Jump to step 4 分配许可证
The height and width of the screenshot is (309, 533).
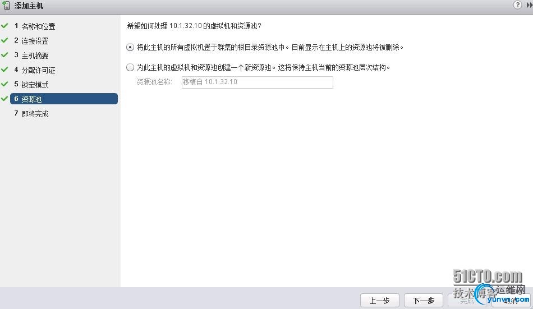pyautogui.click(x=35, y=70)
